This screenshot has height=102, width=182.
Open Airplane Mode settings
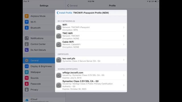pos(39,16)
